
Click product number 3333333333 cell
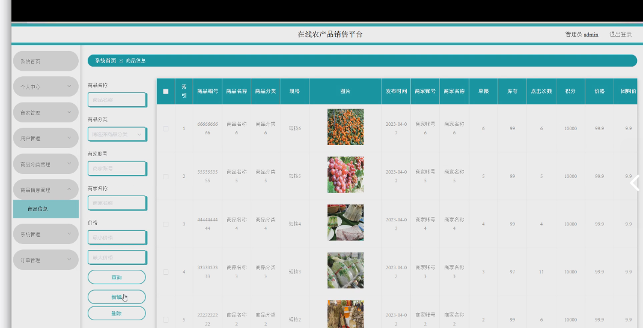point(207,272)
